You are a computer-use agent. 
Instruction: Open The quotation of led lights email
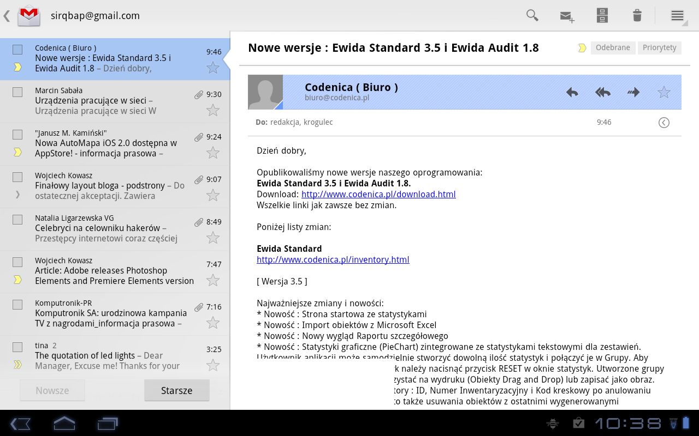115,355
